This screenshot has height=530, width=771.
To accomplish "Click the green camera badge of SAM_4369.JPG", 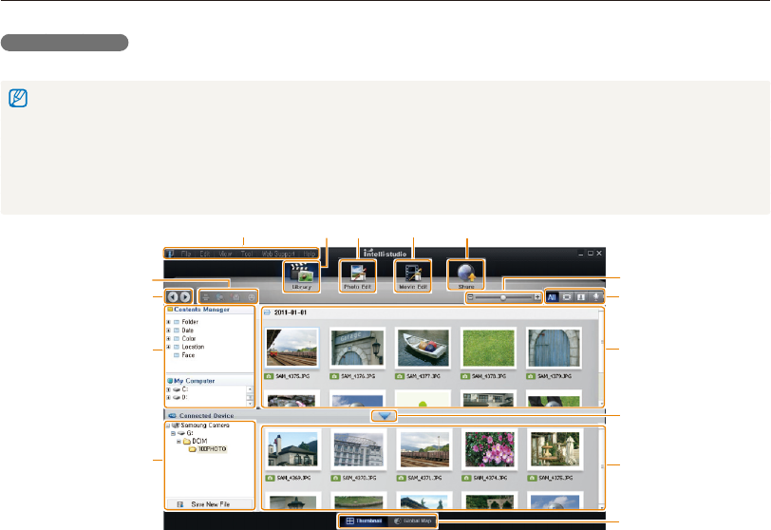I will click(270, 478).
